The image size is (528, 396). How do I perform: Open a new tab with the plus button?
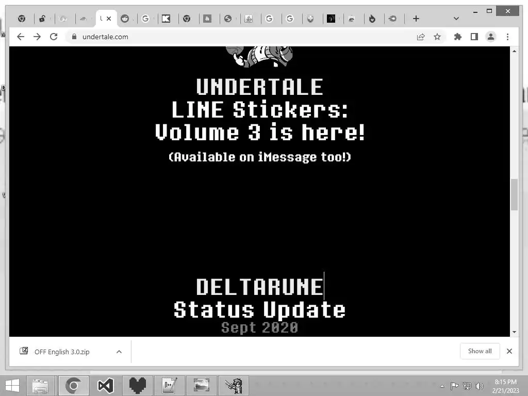click(x=416, y=19)
